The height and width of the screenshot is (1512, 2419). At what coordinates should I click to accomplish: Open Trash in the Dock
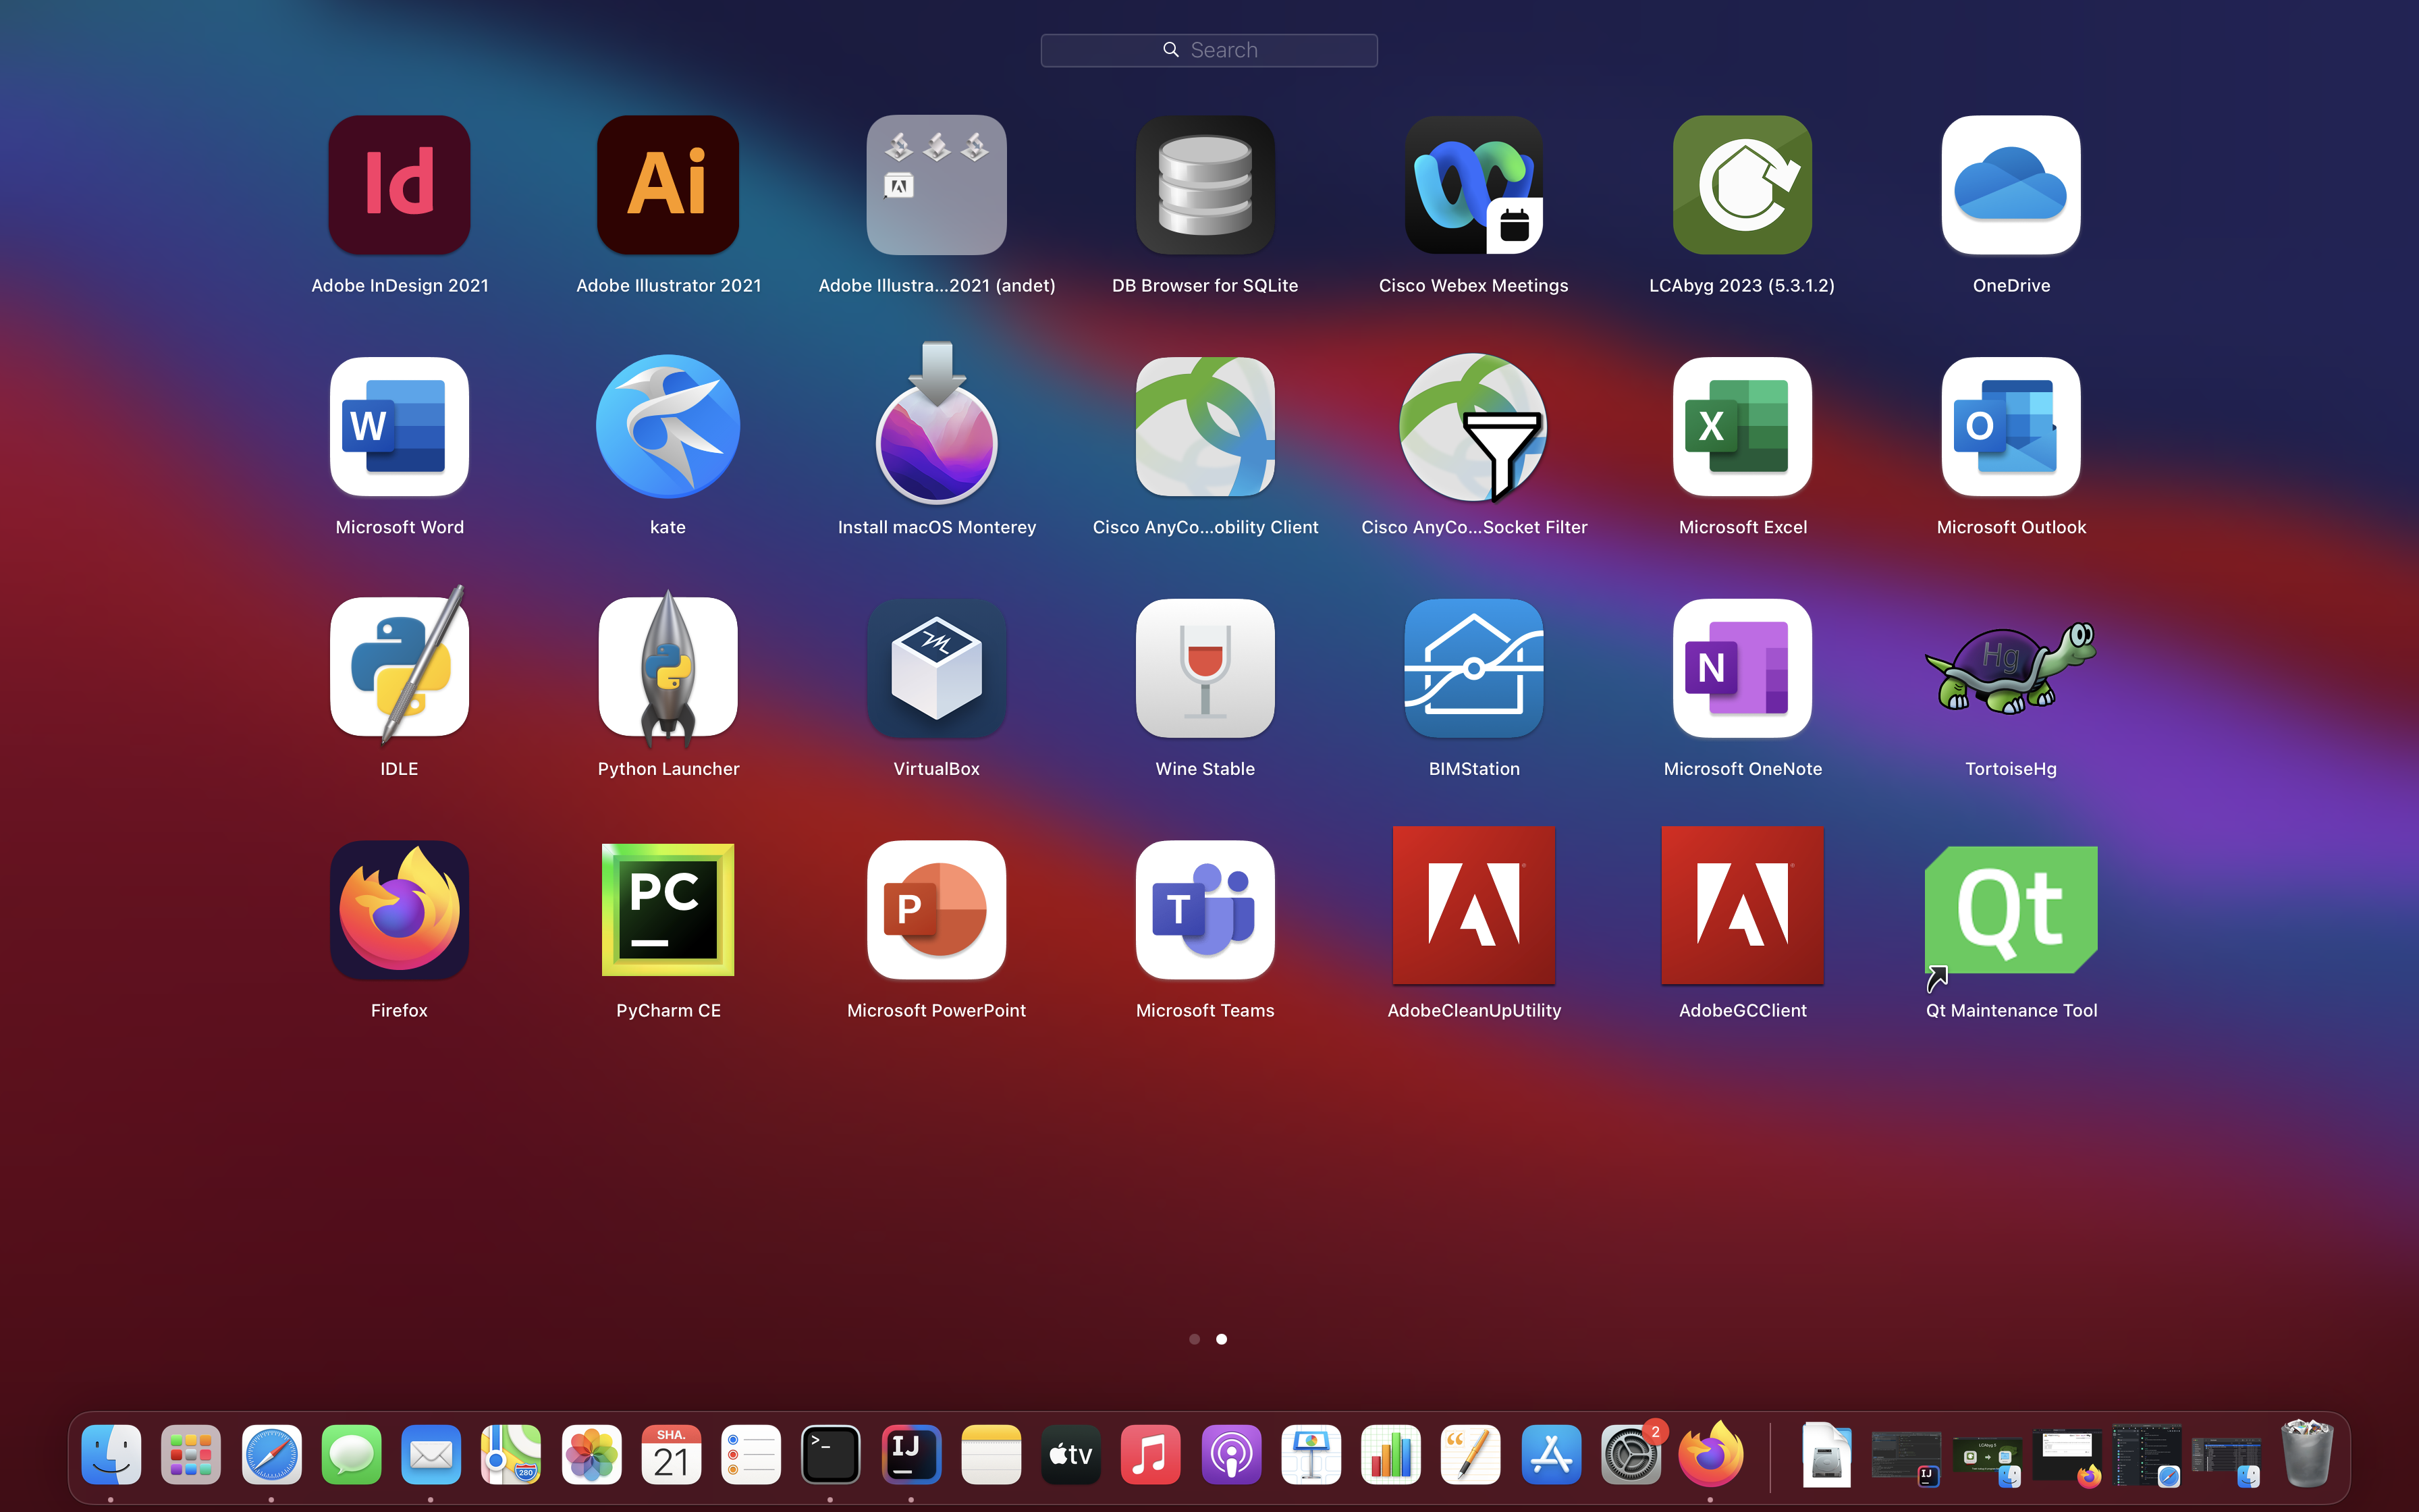click(2306, 1455)
